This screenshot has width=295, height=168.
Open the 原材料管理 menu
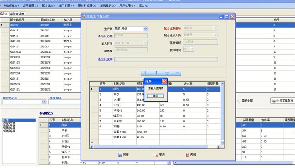pyautogui.click(x=87, y=5)
